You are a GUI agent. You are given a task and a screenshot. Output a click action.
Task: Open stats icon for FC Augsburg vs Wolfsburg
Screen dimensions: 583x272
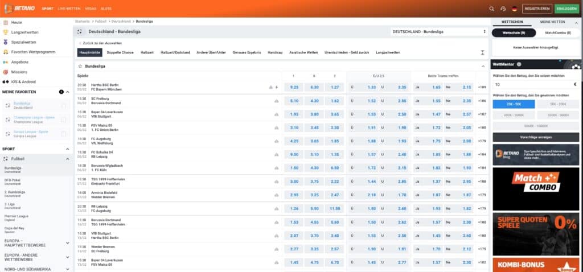(276, 141)
